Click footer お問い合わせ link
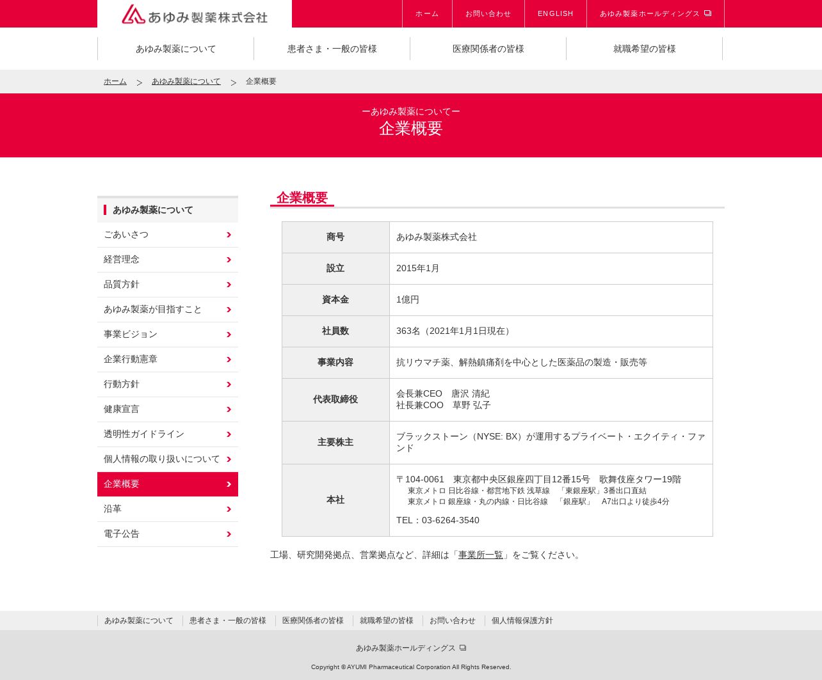The height and width of the screenshot is (680, 822). [x=453, y=621]
